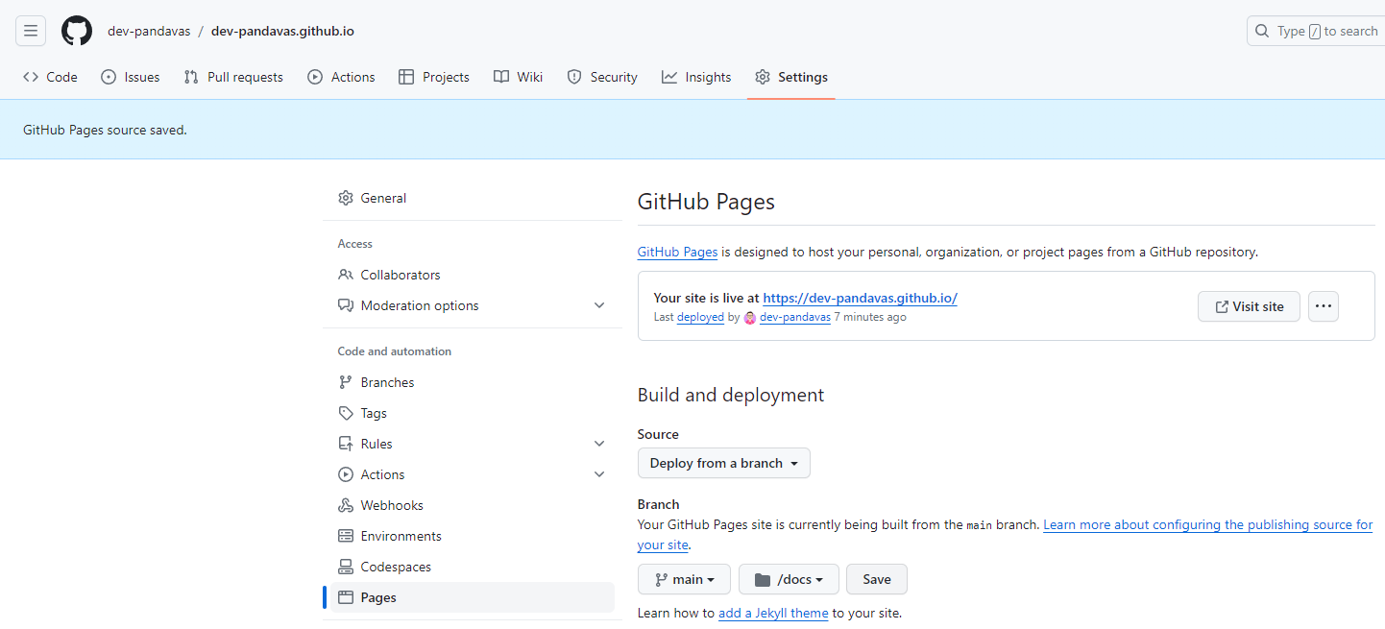Open the Deploy from a branch source dropdown
Screen dimensions: 1385x629
(x=723, y=463)
